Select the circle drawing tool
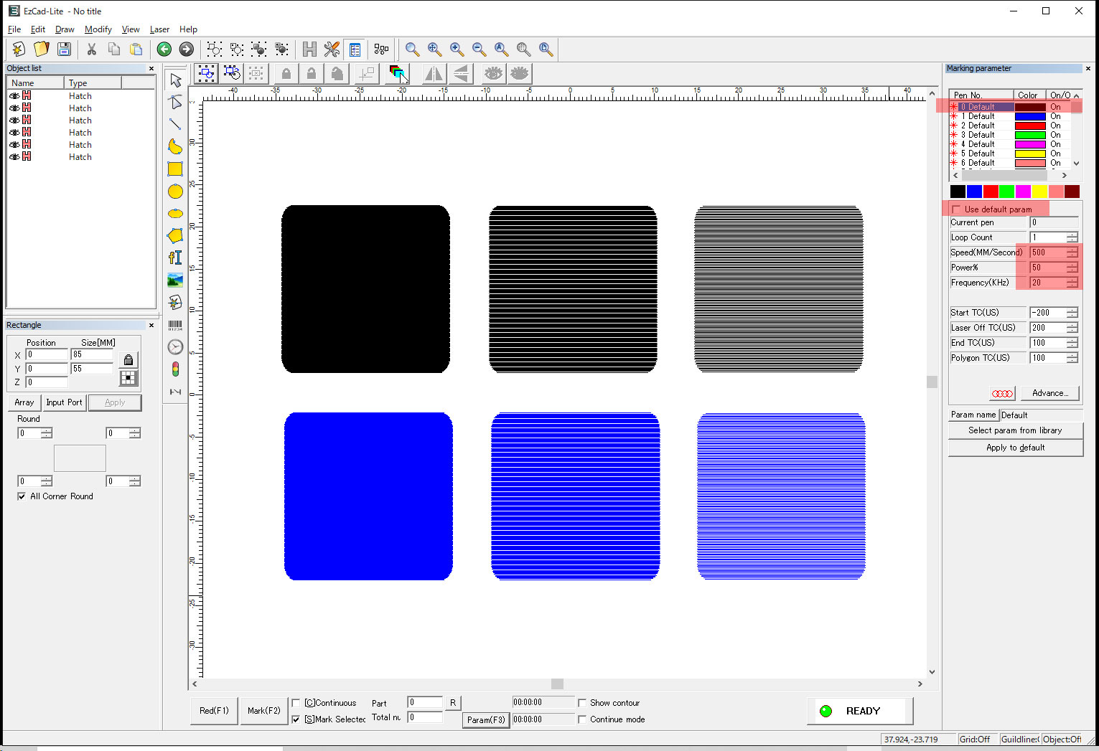Screen dimensions: 1099x751 175,192
